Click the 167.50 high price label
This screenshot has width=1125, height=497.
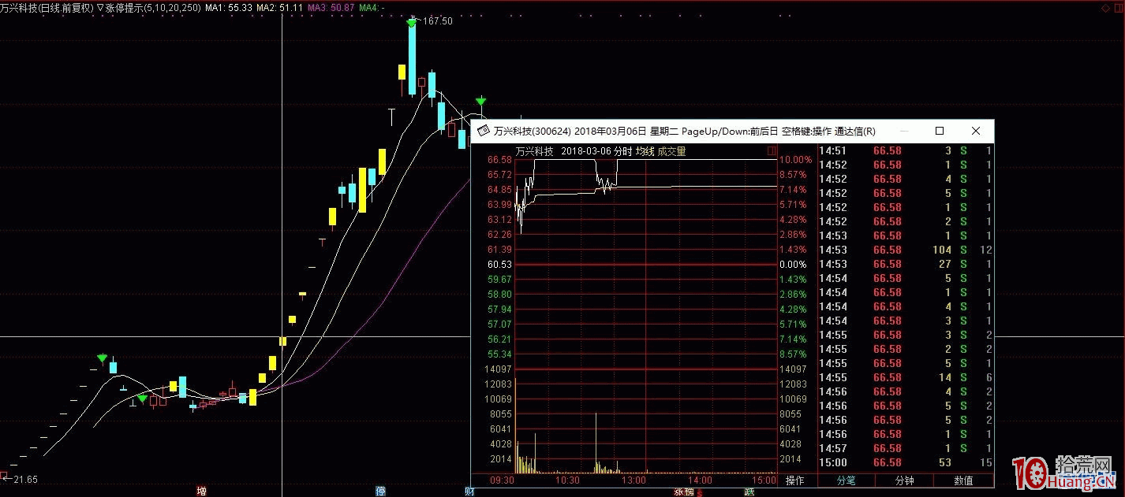coord(438,21)
